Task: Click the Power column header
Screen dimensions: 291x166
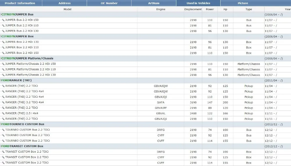Action: tap(210, 9)
